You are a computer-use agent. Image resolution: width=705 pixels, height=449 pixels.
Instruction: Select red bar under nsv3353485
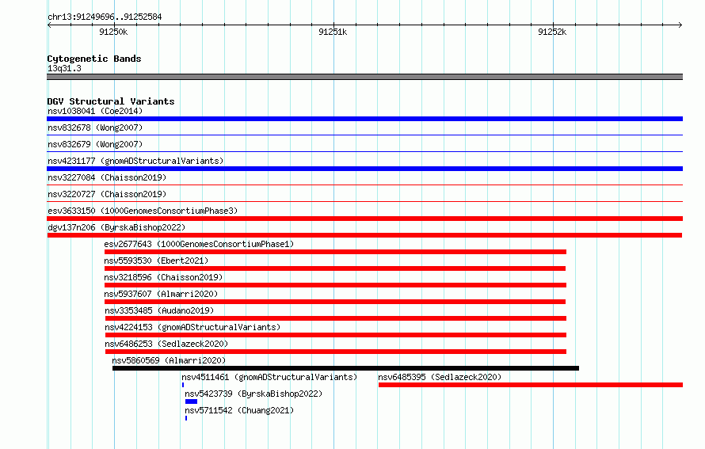[336, 318]
